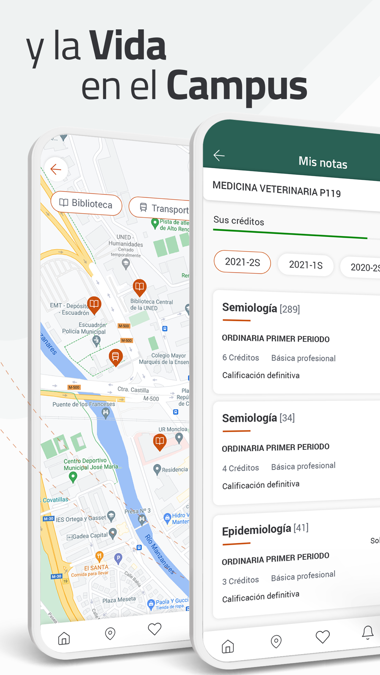This screenshot has height=675, width=380.
Task: Tap library pin near EMT Depósito
Action: tap(94, 304)
